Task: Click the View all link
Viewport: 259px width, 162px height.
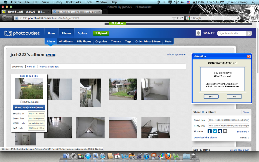Action: 31,67
